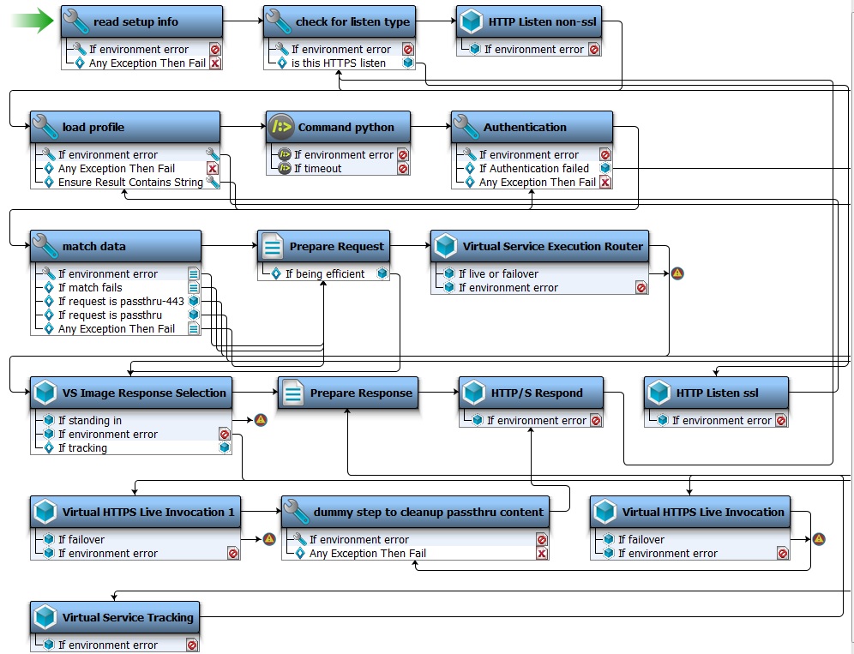Viewport: 854px width, 654px height.
Task: Click the green start arrow at top left
Action: (x=27, y=21)
